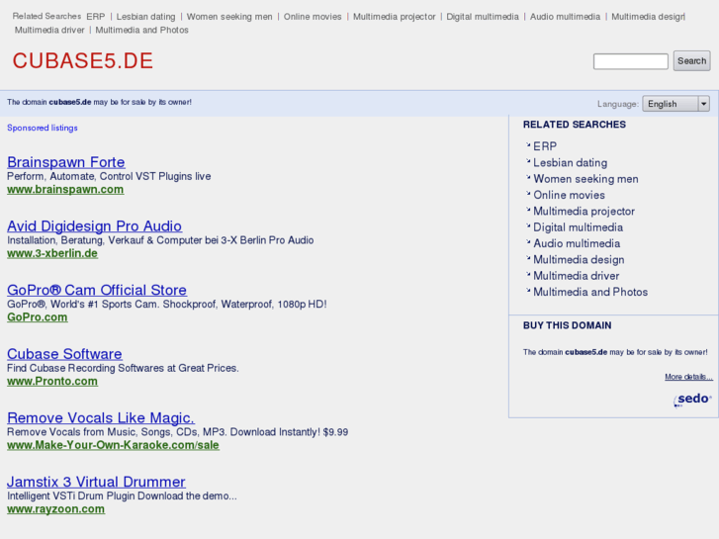
Task: Visit www.rayzoon.com link
Action: point(56,509)
